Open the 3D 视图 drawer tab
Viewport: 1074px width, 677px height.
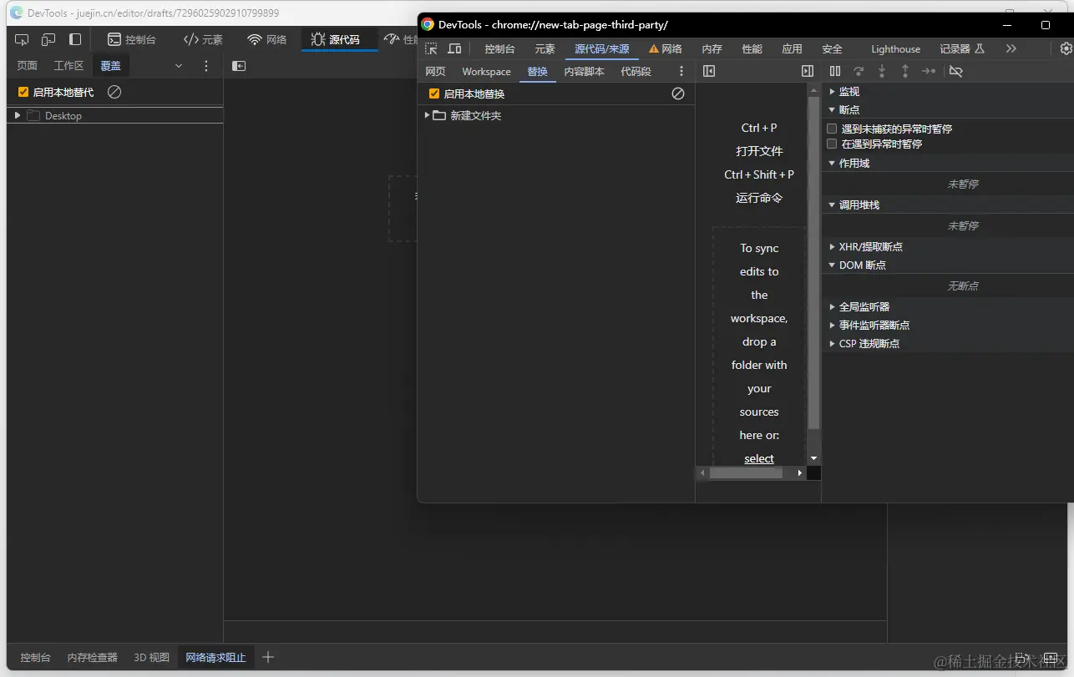pyautogui.click(x=152, y=657)
